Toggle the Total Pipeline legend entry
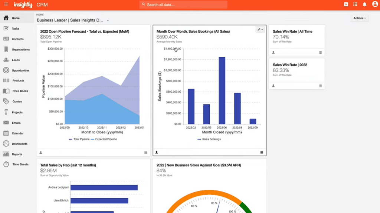Viewport: 380px width, 213px height. [79, 139]
